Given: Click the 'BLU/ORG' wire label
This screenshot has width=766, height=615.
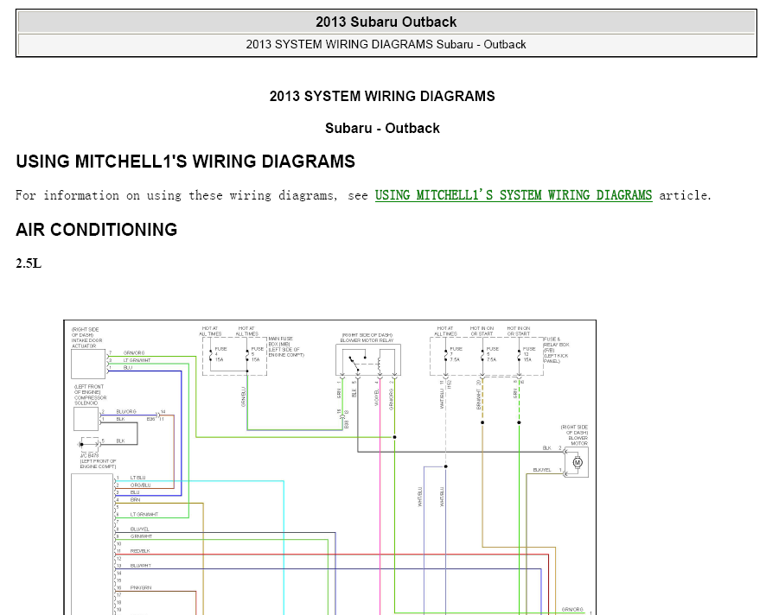Looking at the screenshot, I should point(126,411).
